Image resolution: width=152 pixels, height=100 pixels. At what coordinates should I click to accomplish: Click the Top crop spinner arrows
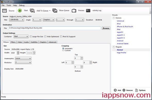click(x=82, y=58)
